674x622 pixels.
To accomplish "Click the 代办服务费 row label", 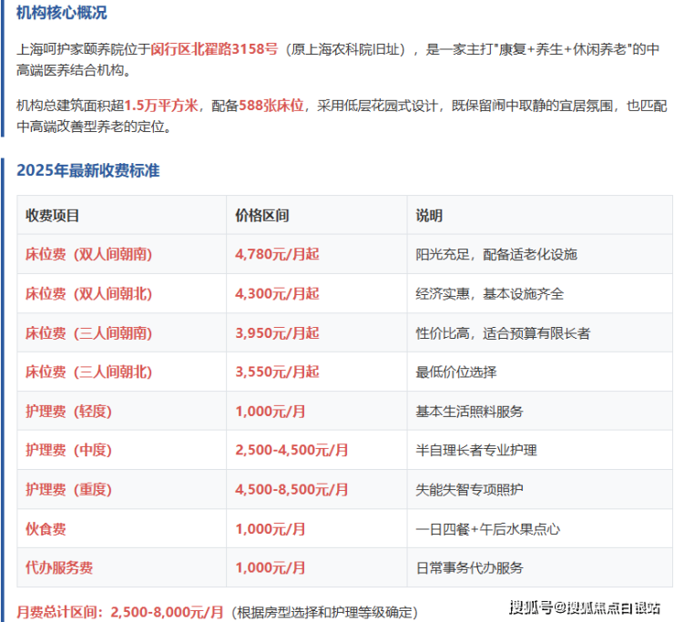I will click(59, 568).
